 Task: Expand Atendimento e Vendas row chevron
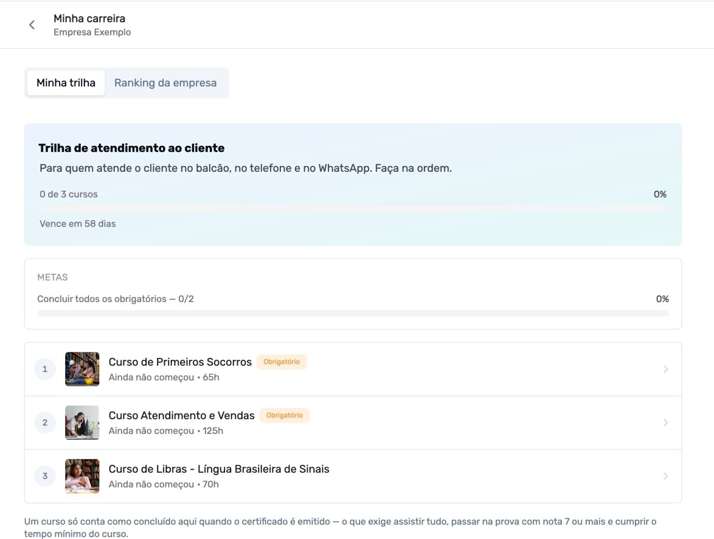pos(666,423)
